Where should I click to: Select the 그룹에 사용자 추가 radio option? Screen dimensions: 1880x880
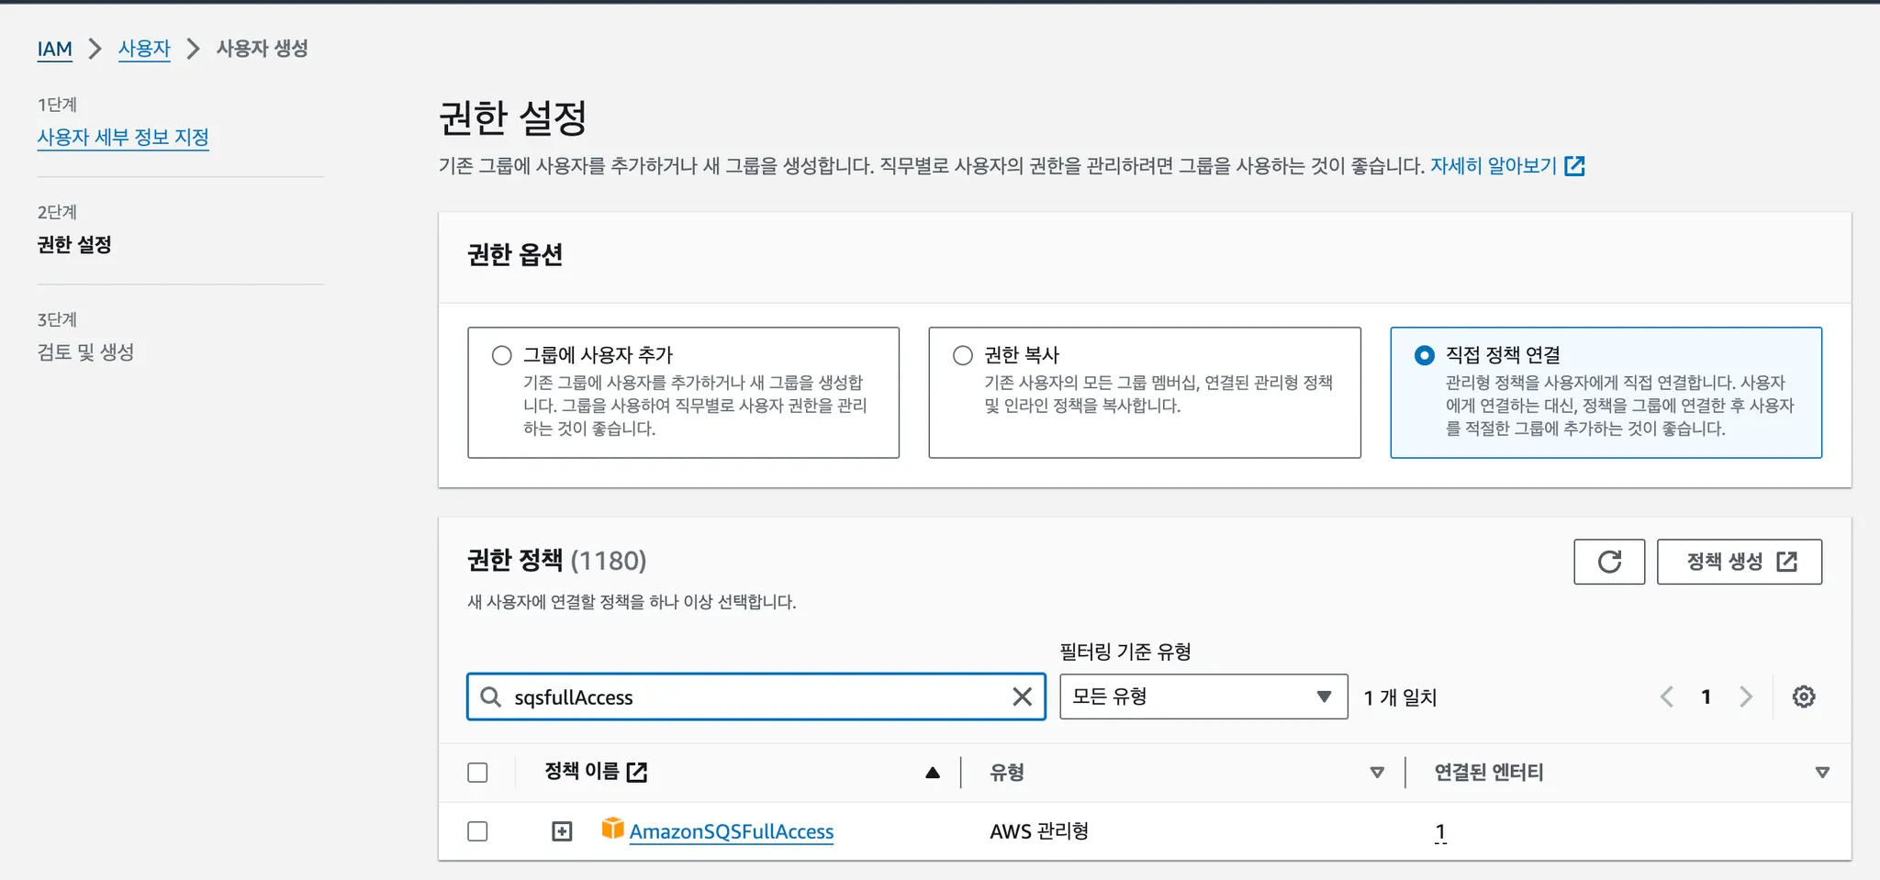501,355
